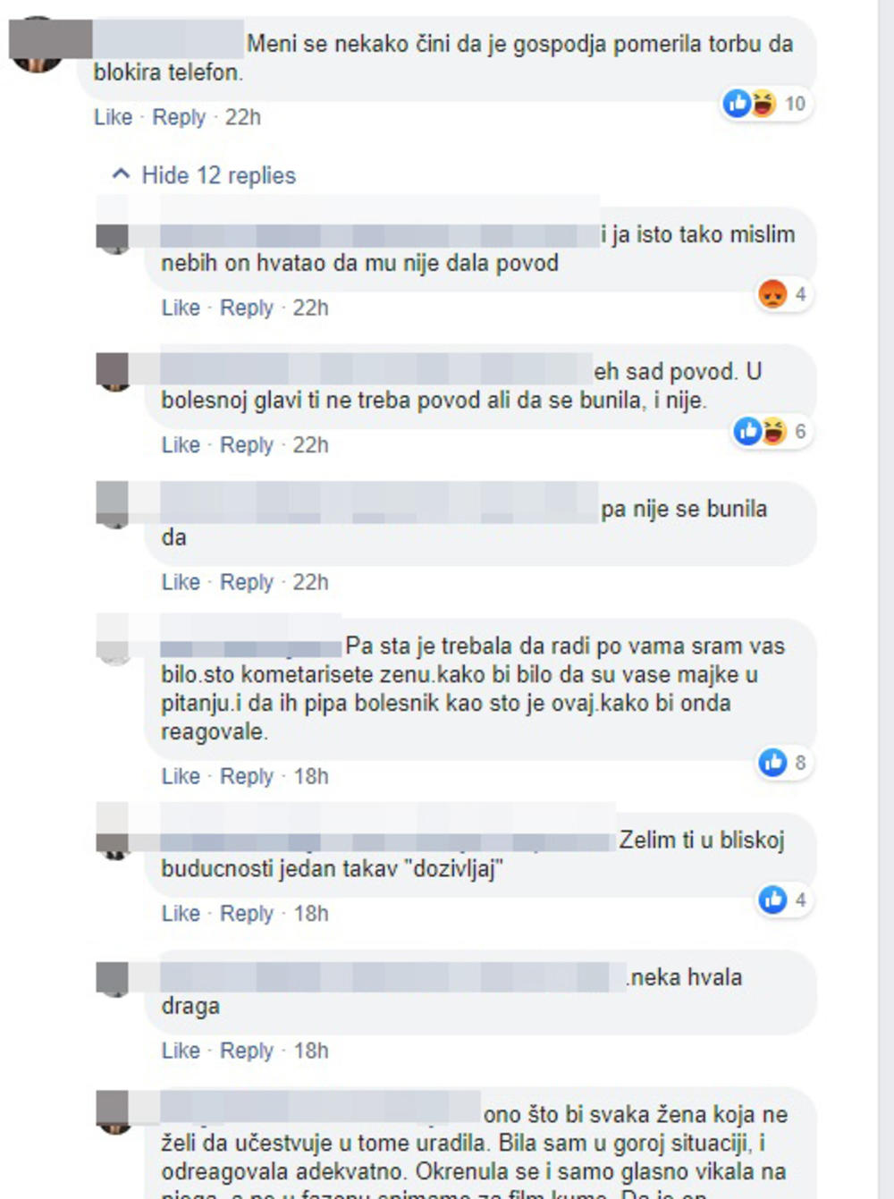Reply to the 'neka hvala draga' comment
894x1199 pixels.
247,1051
